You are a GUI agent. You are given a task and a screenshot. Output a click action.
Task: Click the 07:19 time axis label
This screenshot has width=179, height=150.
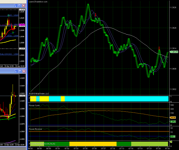coord(140,148)
